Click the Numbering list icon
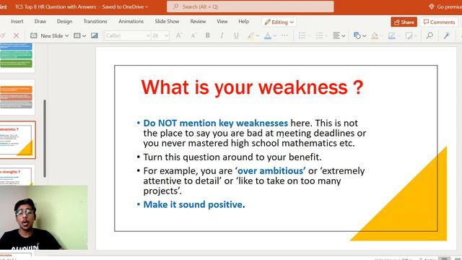Viewport: 462px width, 260px height. click(319, 36)
